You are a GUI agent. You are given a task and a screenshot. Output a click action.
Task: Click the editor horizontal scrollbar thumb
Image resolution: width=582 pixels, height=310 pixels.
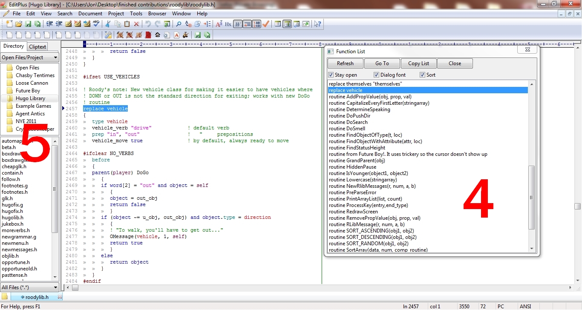(x=75, y=287)
